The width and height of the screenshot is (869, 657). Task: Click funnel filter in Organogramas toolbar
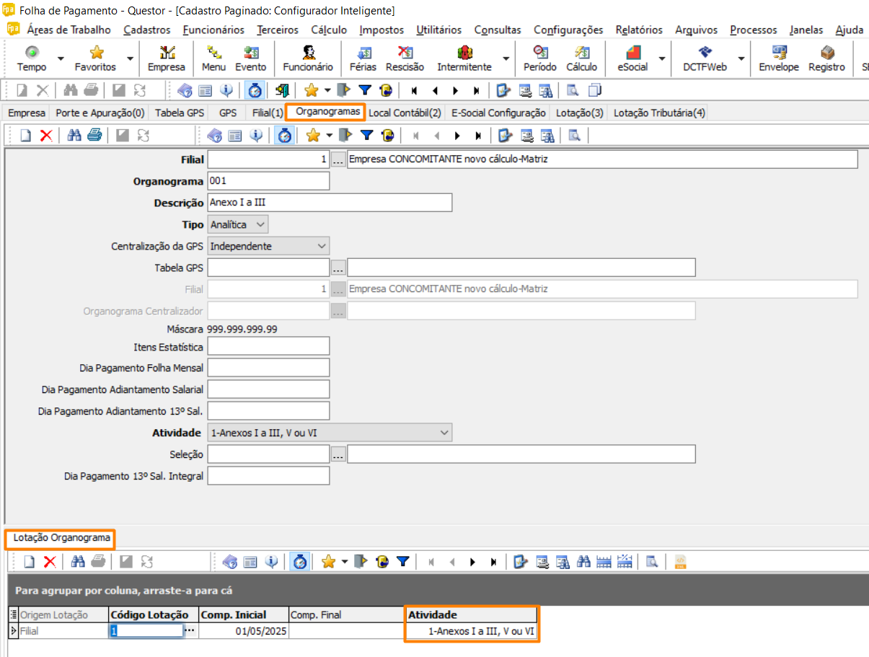(x=366, y=135)
